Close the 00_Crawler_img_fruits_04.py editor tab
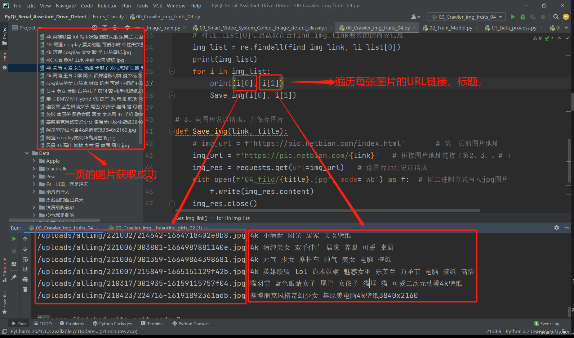 click(x=415, y=28)
